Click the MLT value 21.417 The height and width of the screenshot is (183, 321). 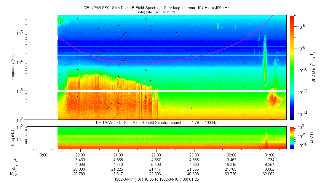(156, 169)
